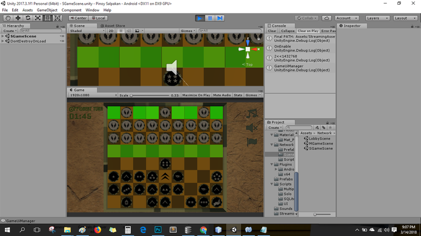The image size is (421, 236).
Task: Click Clear button in Console
Action: click(272, 31)
